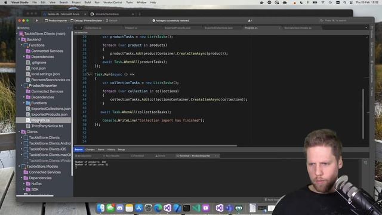Open Properties pad on right edge
This screenshot has height=215, width=382.
click(x=372, y=49)
